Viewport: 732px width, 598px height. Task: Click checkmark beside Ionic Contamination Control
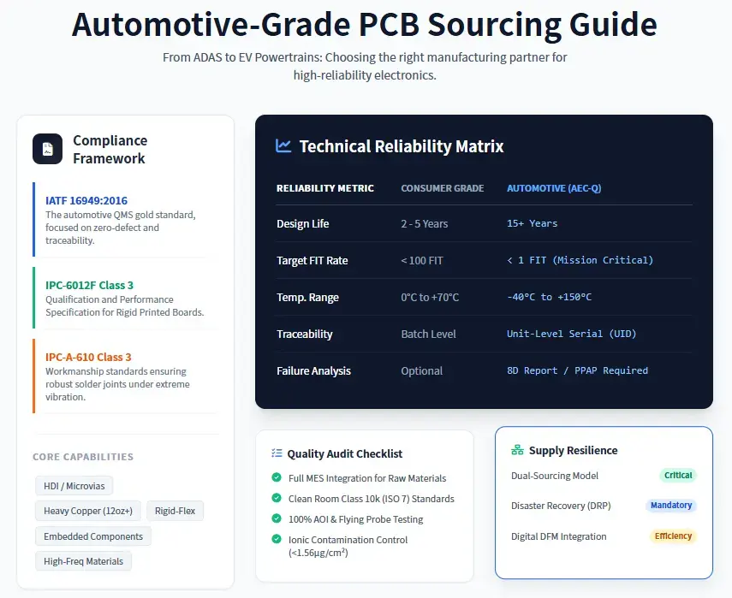277,540
